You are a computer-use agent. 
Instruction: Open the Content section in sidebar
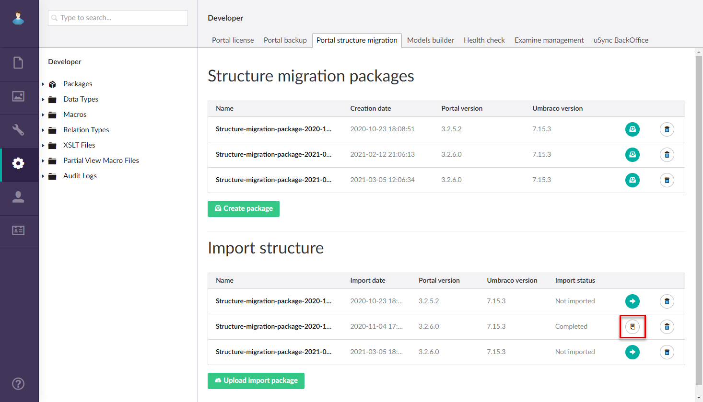[18, 63]
